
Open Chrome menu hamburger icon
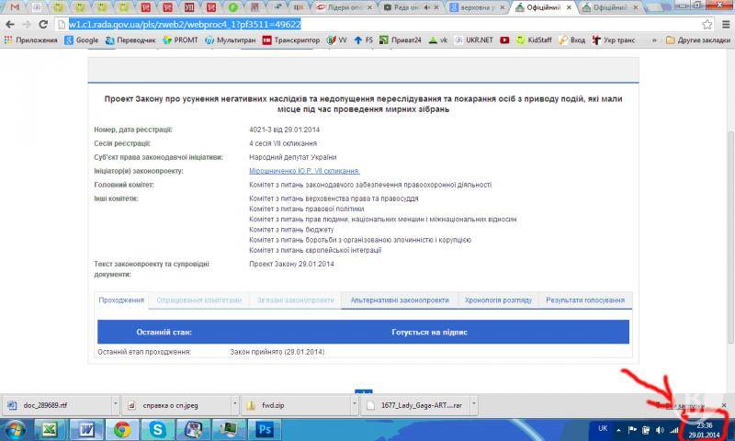coord(724,24)
